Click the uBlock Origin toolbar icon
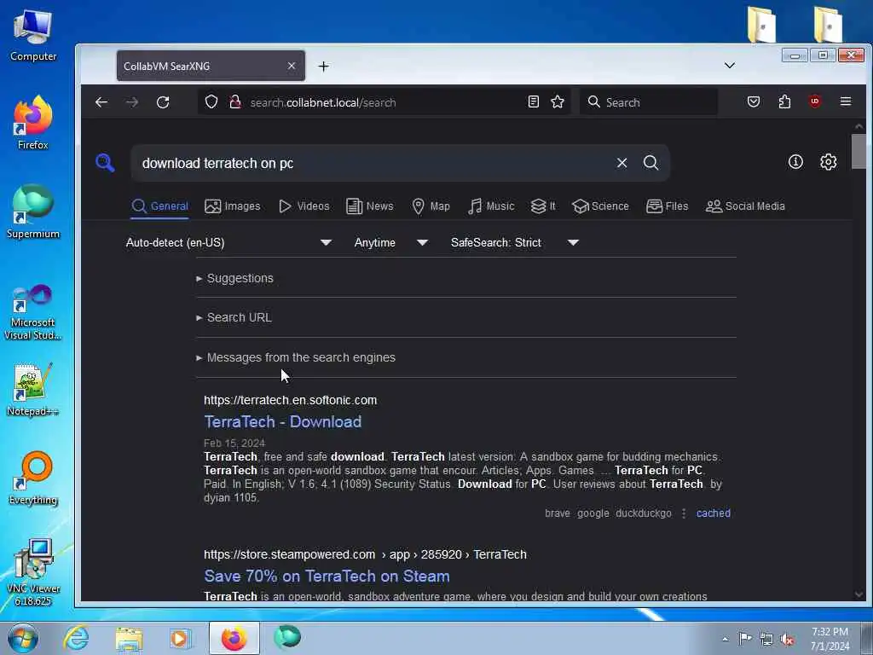 click(815, 102)
